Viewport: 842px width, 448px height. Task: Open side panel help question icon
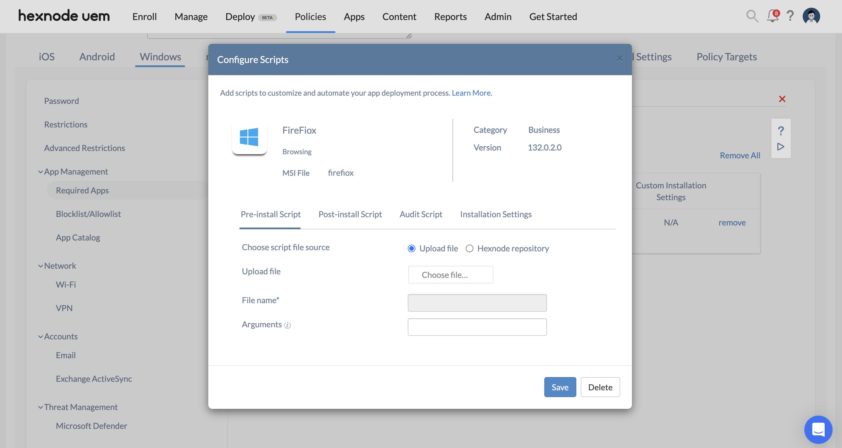pos(781,131)
